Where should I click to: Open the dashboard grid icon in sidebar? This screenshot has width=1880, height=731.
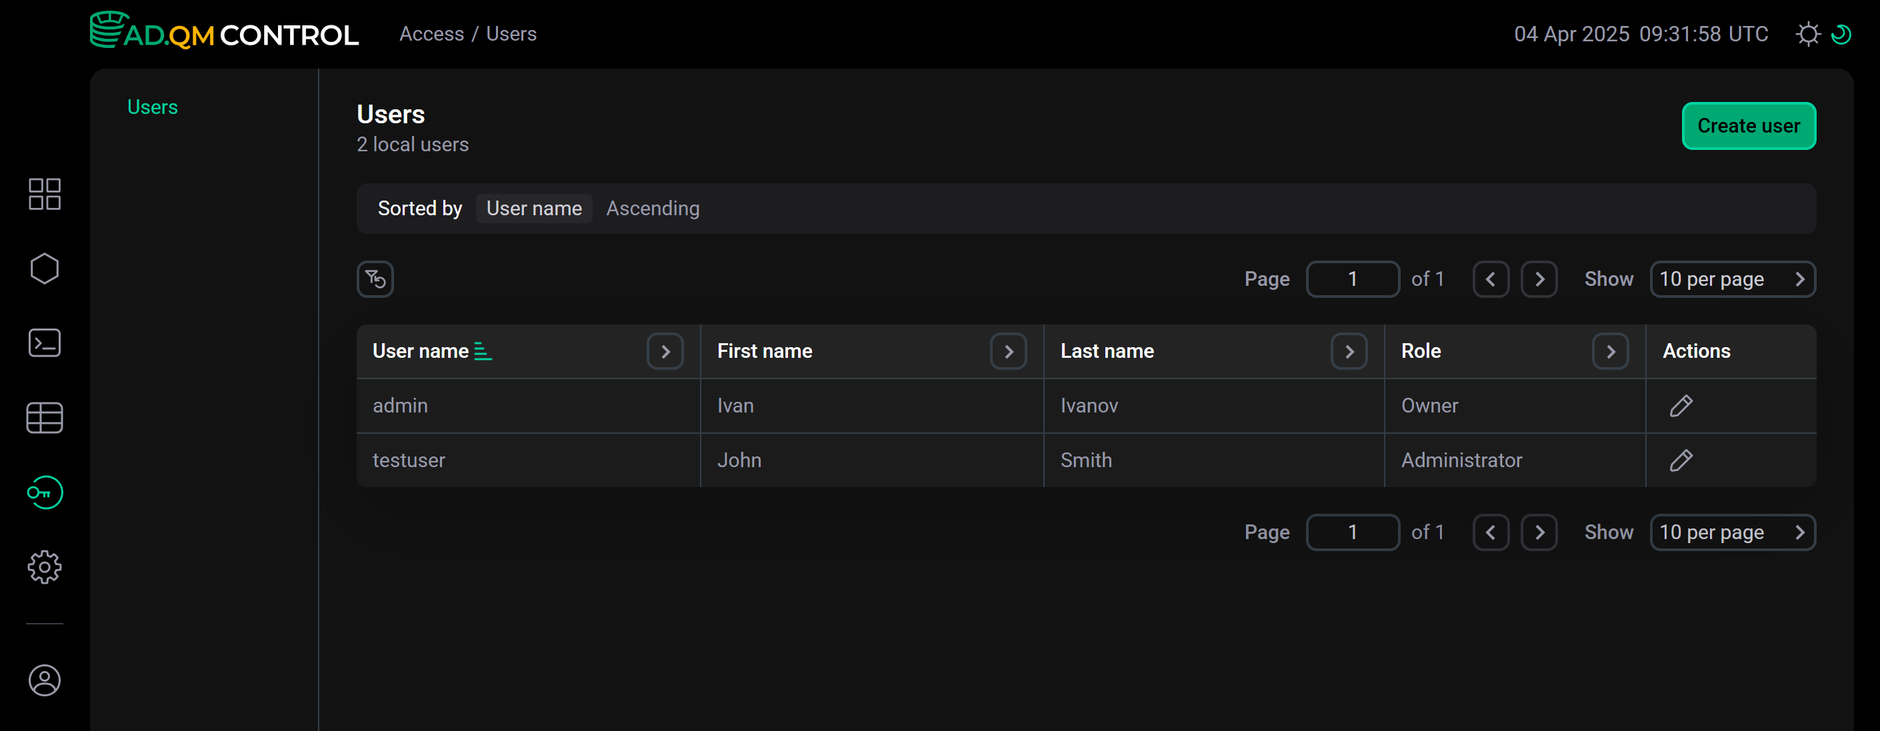tap(45, 194)
